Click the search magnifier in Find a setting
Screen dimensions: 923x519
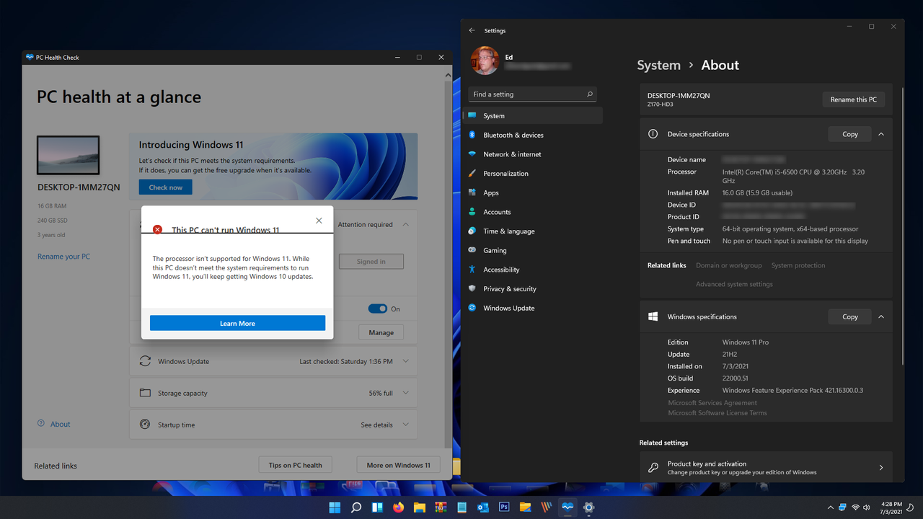point(589,94)
